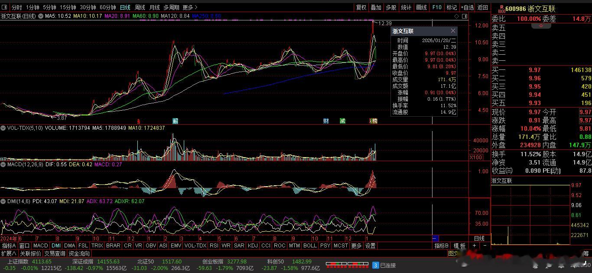
Task: Click the zoom-in plus button
Action: 475,246
